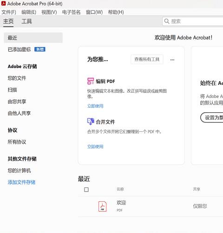
Task: Switch to the 主页 tab
Action: [8, 21]
